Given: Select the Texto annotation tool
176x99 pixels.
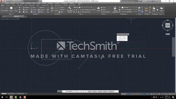Looking at the screenshot, I should (x=52, y=9).
